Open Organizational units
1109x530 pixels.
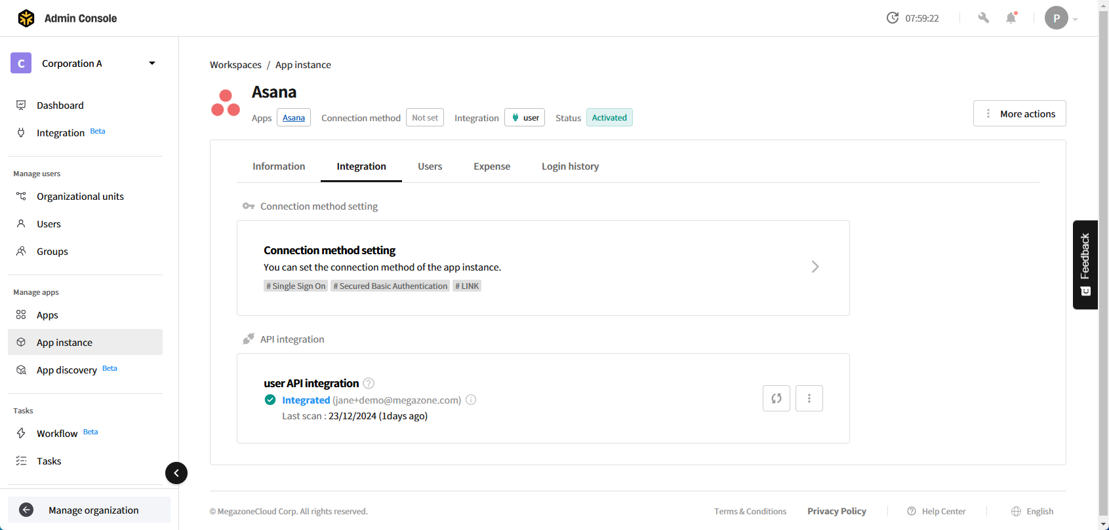(85, 197)
